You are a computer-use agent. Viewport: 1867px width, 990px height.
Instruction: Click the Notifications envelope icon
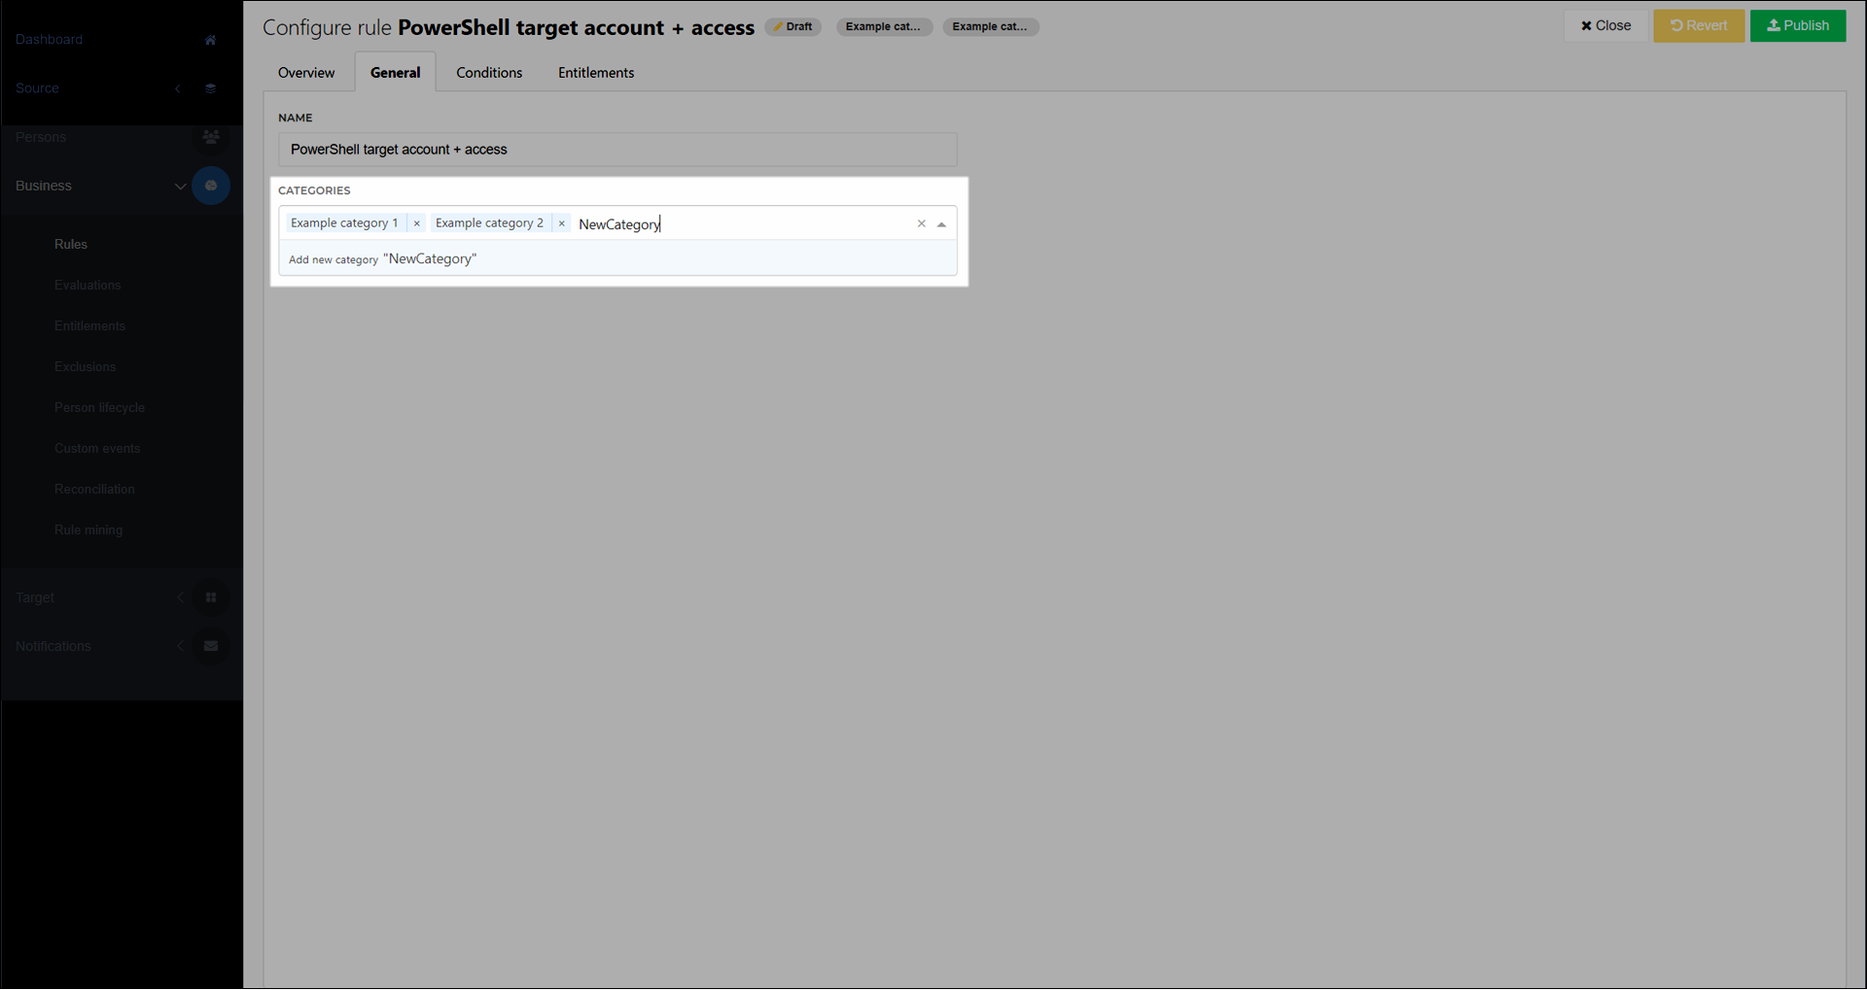pyautogui.click(x=210, y=646)
